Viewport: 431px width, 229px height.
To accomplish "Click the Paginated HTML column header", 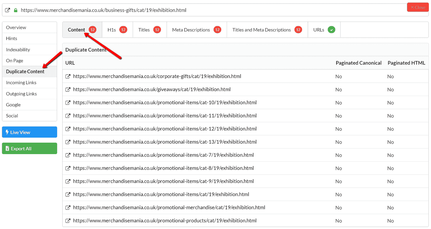I will pyautogui.click(x=406, y=63).
